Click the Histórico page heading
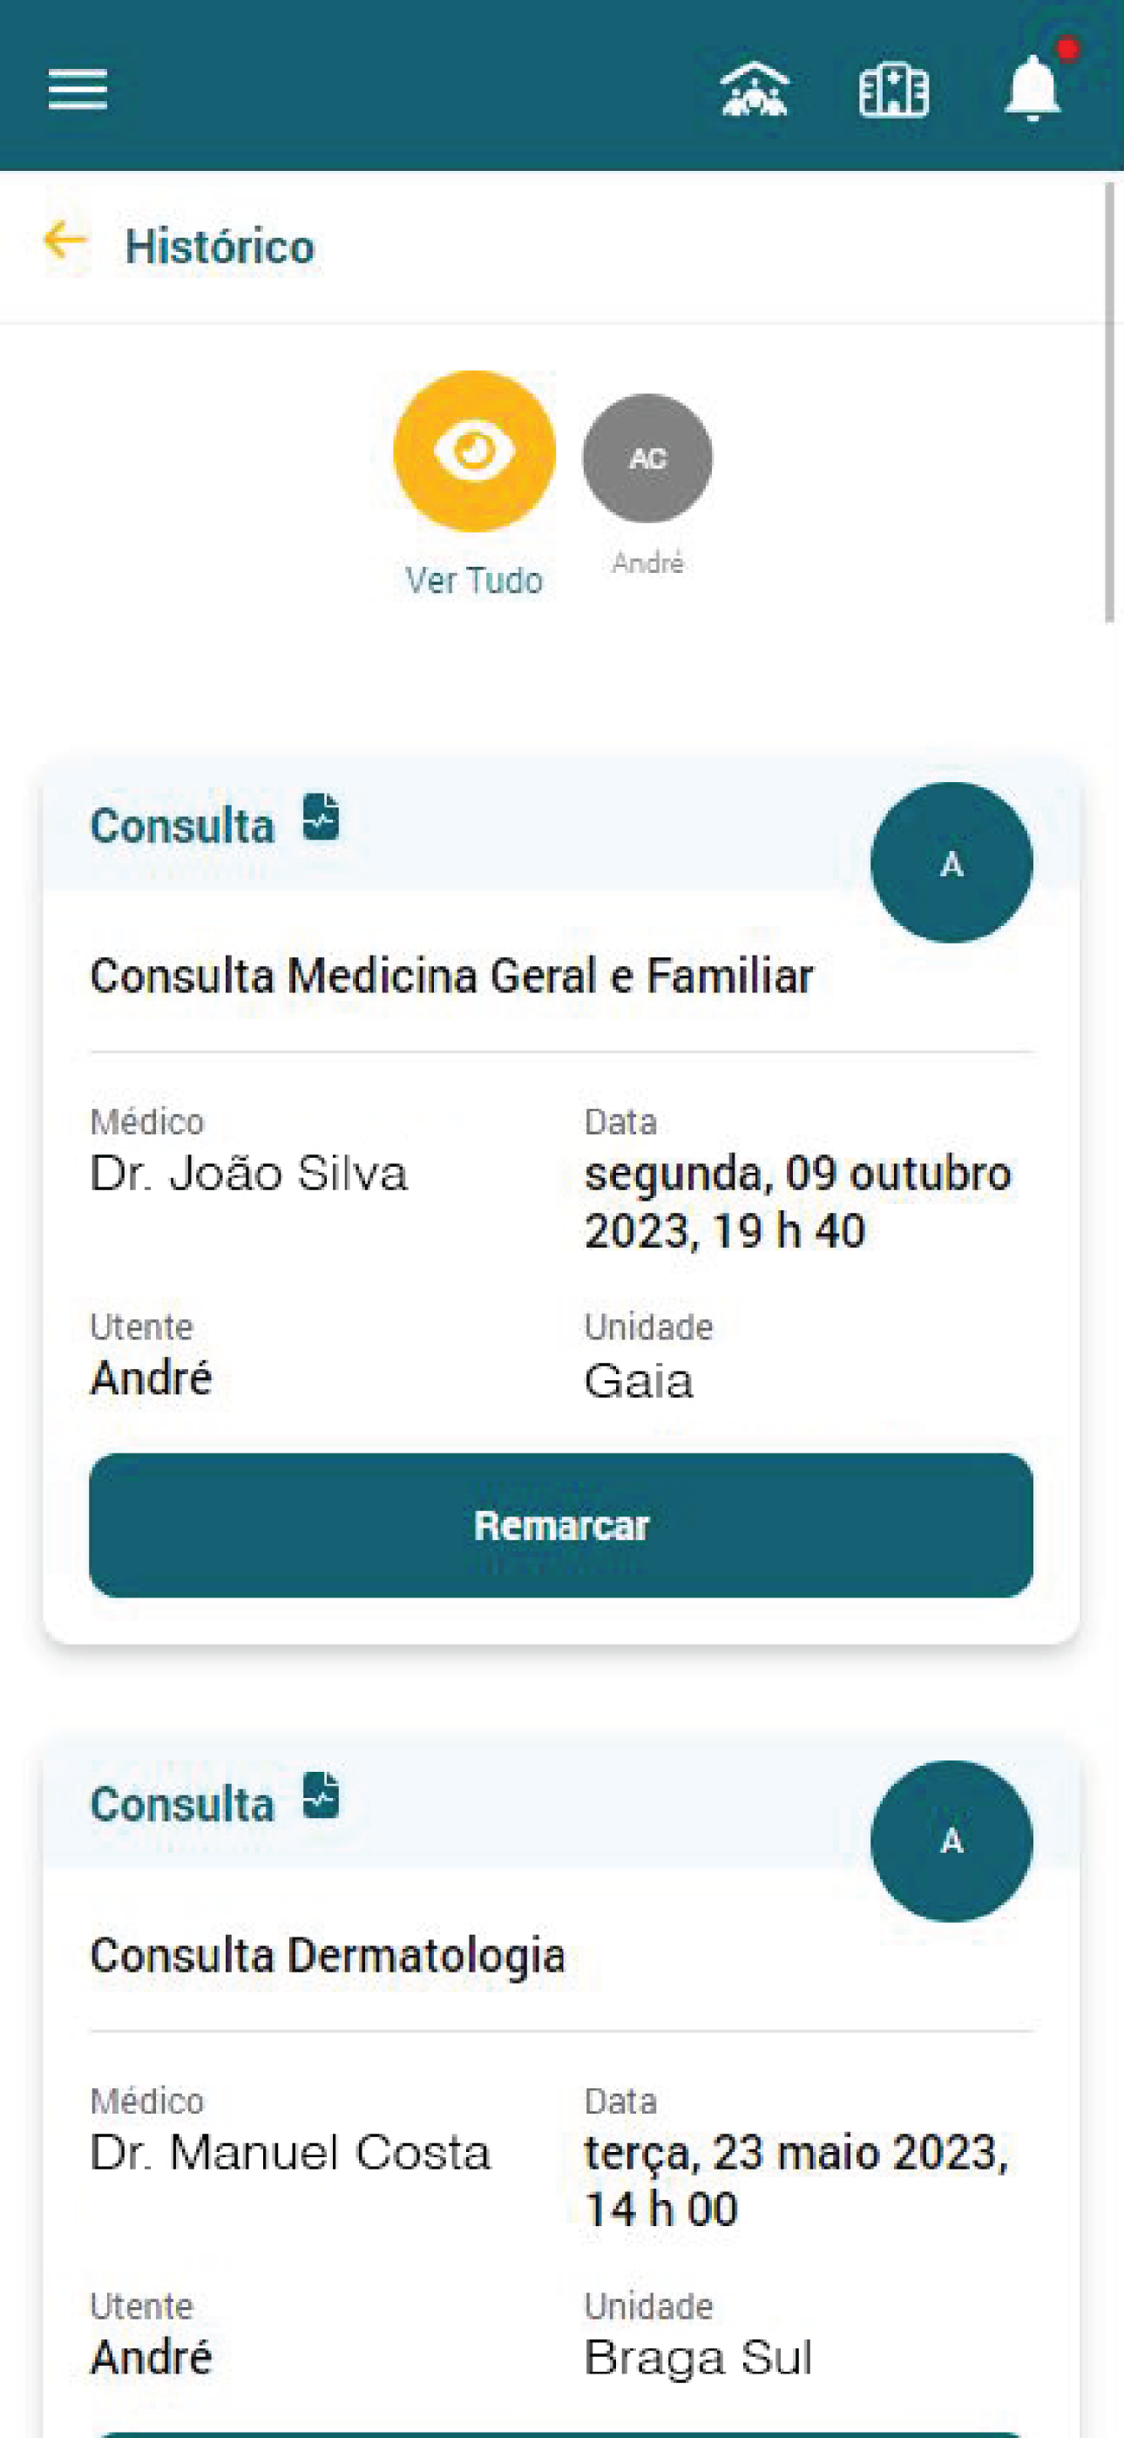The image size is (1124, 2438). tap(220, 247)
